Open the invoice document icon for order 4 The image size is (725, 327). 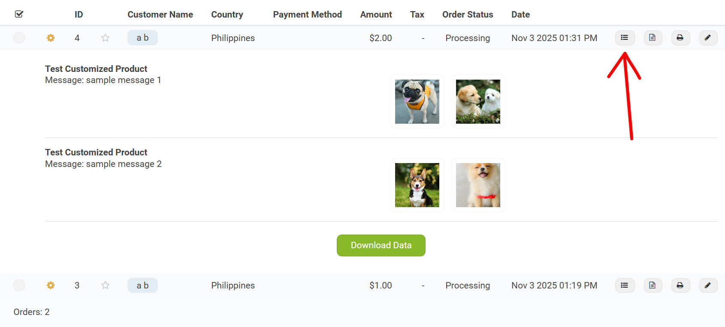652,38
